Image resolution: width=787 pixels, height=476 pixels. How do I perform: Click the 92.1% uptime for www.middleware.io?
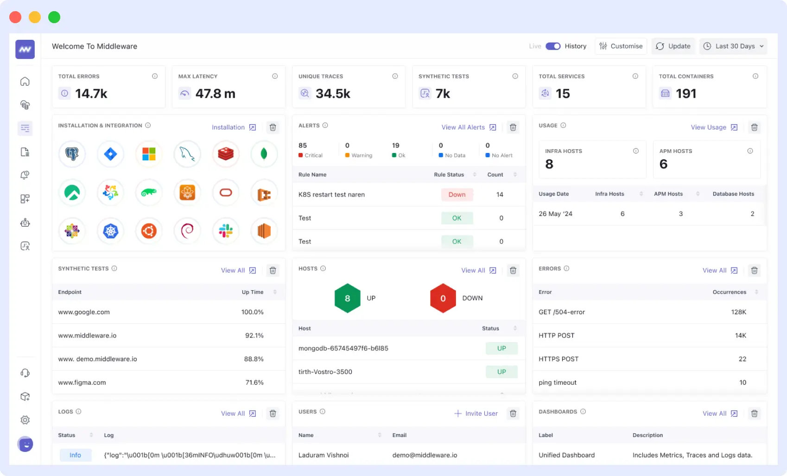tap(255, 335)
